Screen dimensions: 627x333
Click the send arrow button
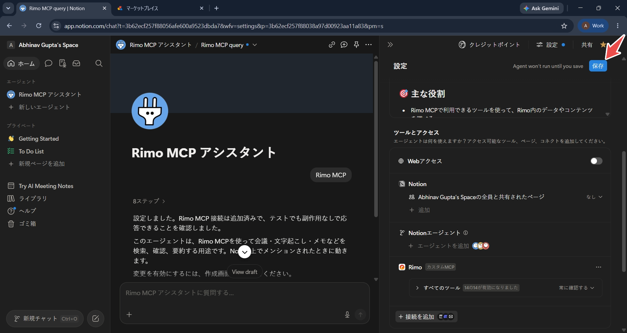[361, 314]
